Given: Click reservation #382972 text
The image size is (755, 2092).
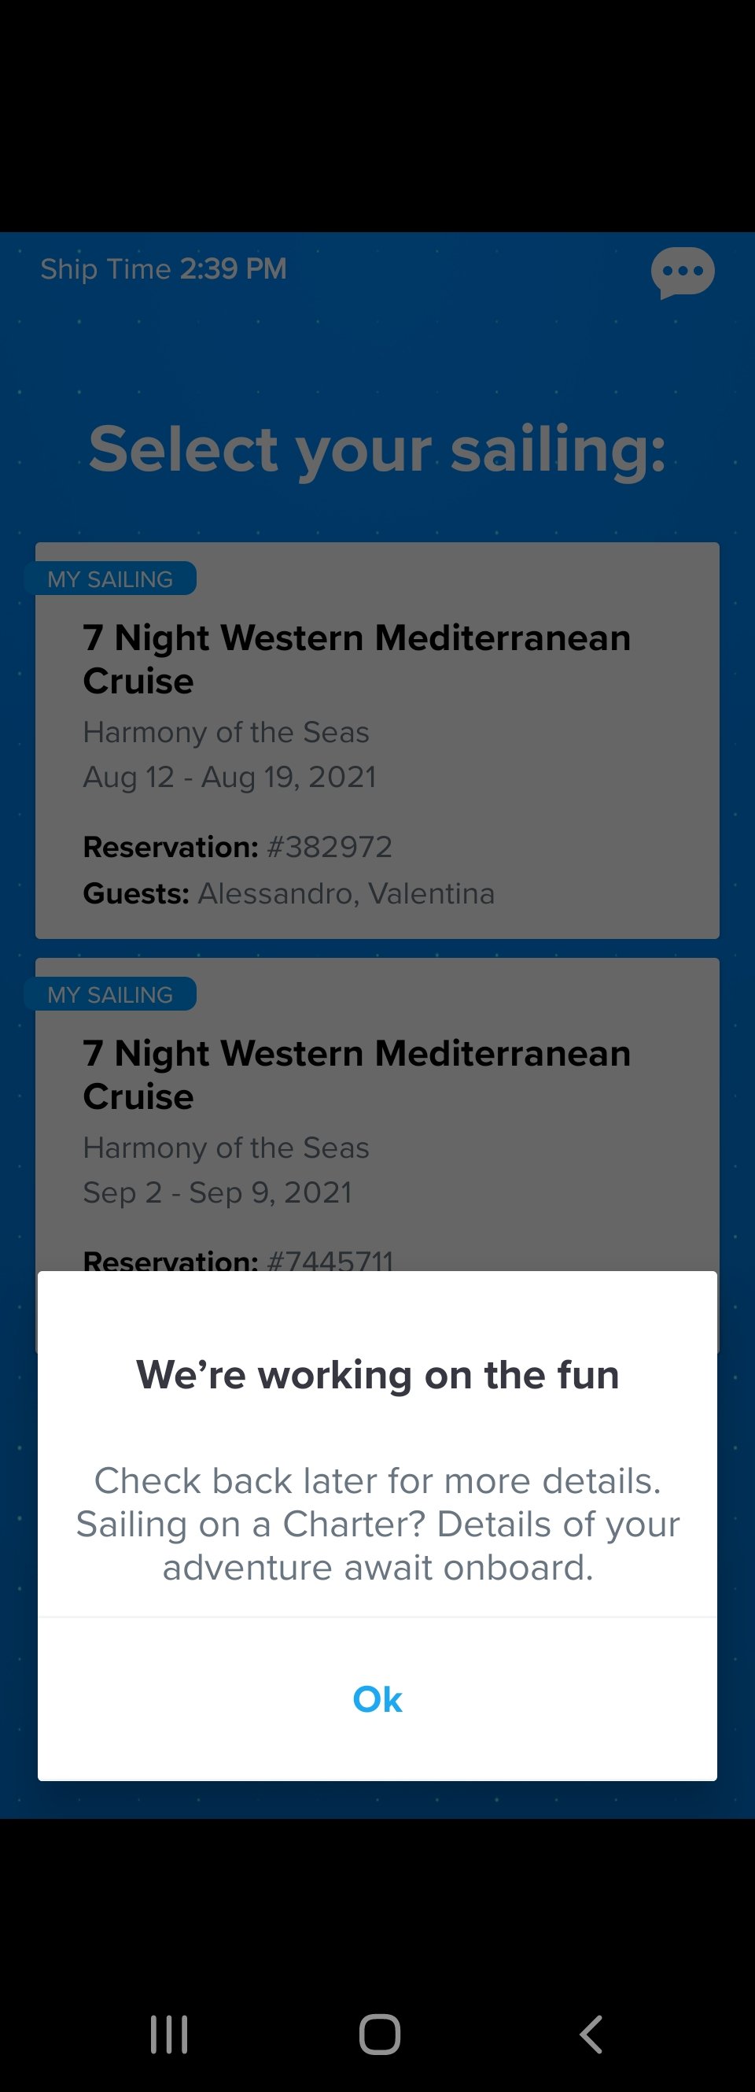Looking at the screenshot, I should pyautogui.click(x=238, y=847).
